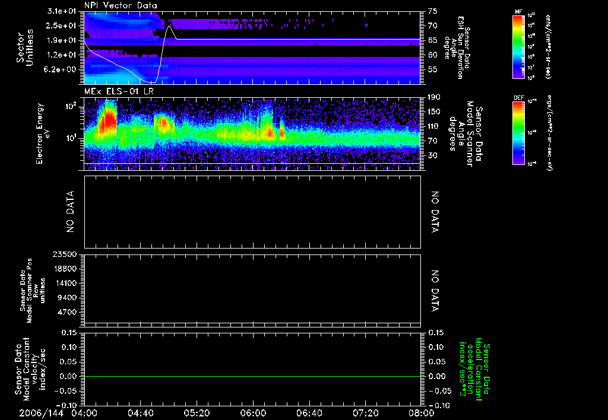Click the 06:00 time axis label
This screenshot has width=608, height=420.
coord(253,412)
